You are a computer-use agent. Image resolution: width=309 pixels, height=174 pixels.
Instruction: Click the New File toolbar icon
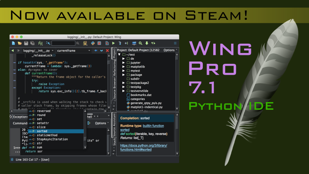pos(14,43)
